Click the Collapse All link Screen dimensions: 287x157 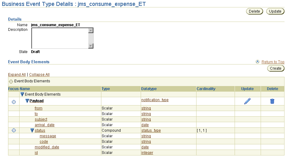pos(39,75)
